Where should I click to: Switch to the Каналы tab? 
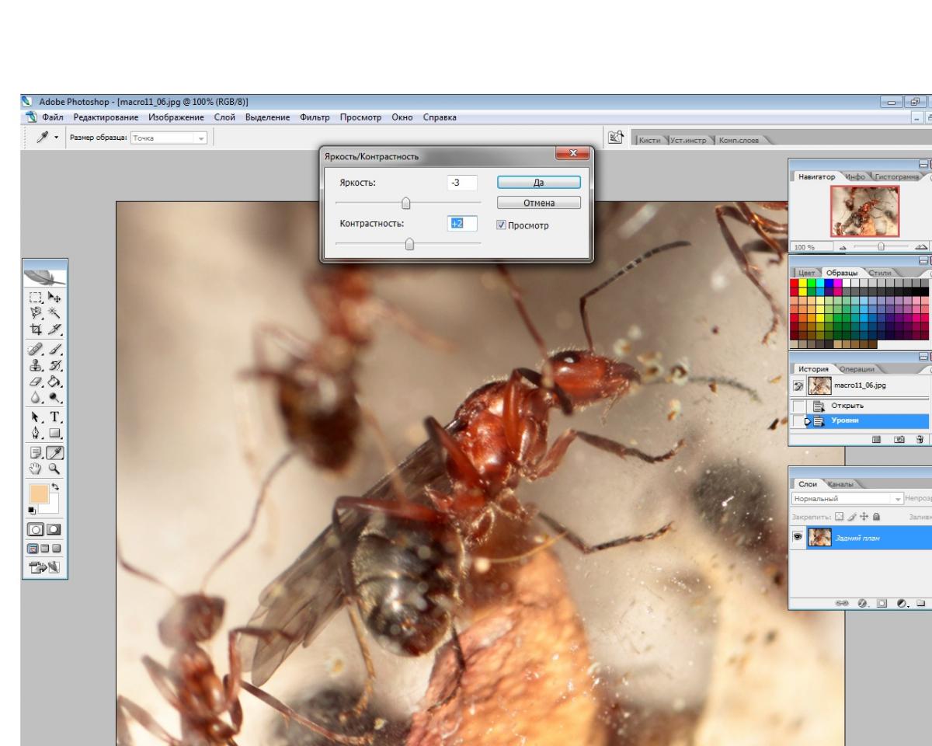(841, 484)
